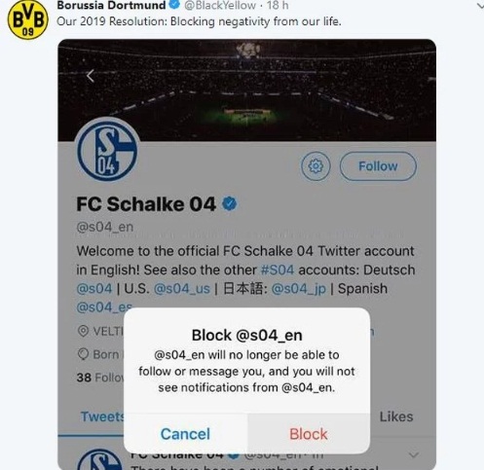Expand the chevron on the Schalke tweet below
The image size is (484, 470).
point(414,454)
